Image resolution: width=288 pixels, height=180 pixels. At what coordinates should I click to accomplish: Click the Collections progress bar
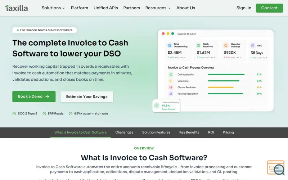pos(224,81)
